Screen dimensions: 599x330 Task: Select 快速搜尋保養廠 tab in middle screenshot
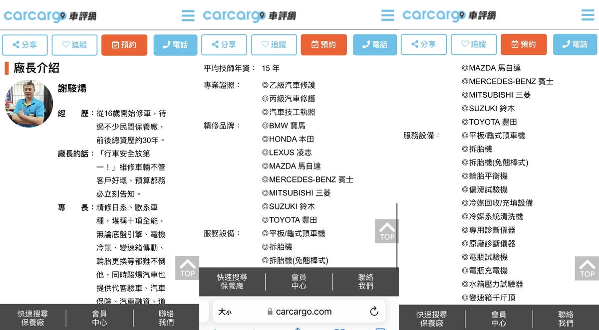(x=232, y=282)
